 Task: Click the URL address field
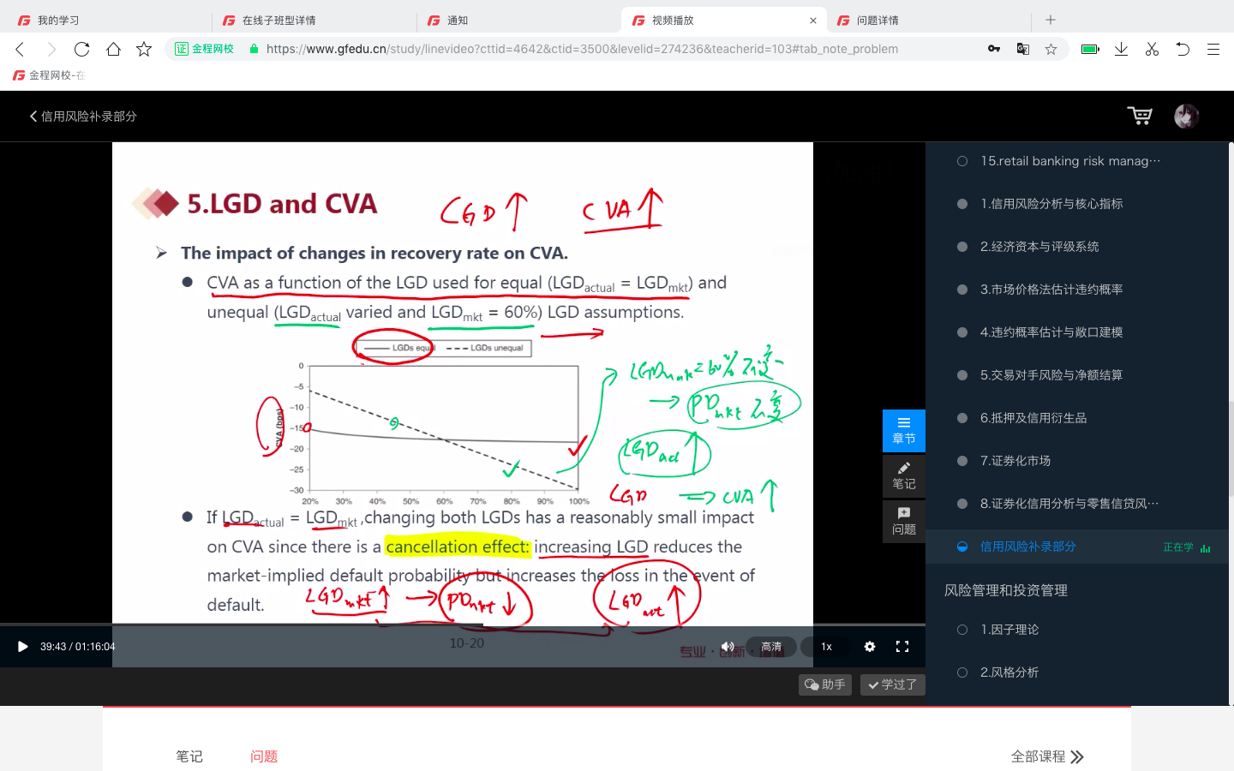(582, 49)
